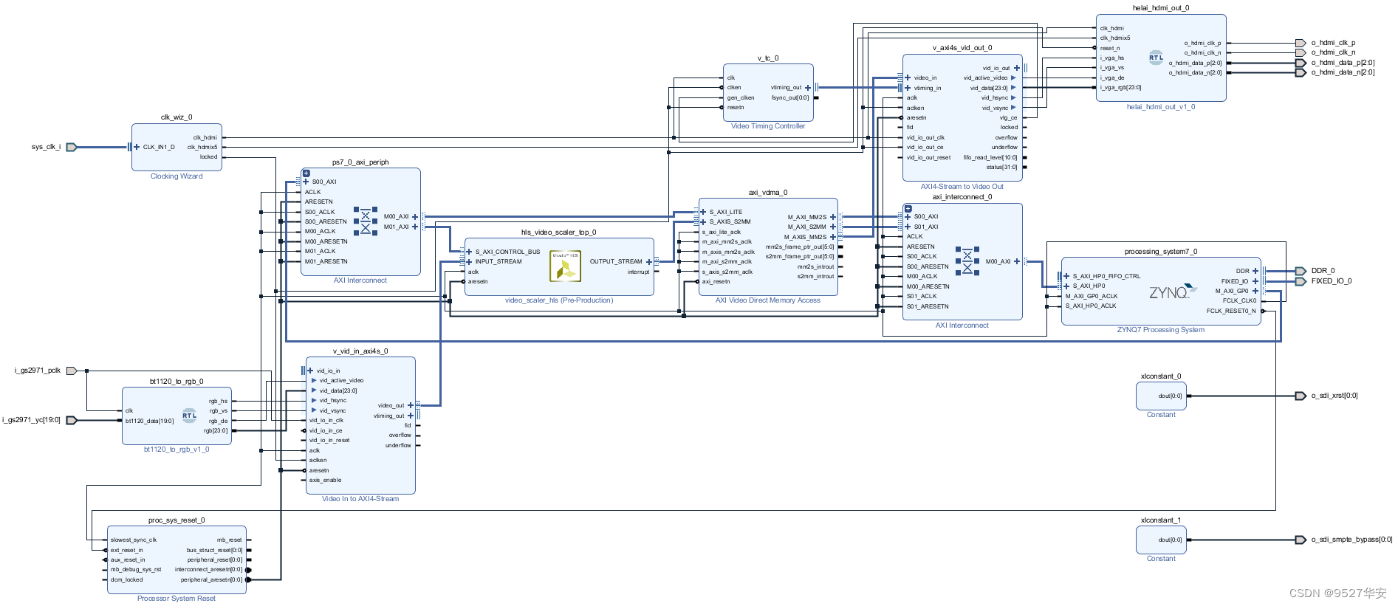Open the video_scaler_hls (Pre-Production) link
This screenshot has width=1398, height=606.
point(559,300)
